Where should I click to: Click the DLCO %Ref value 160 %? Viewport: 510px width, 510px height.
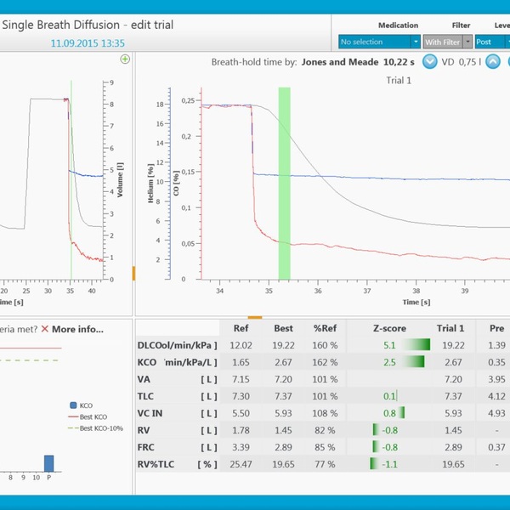pos(325,345)
